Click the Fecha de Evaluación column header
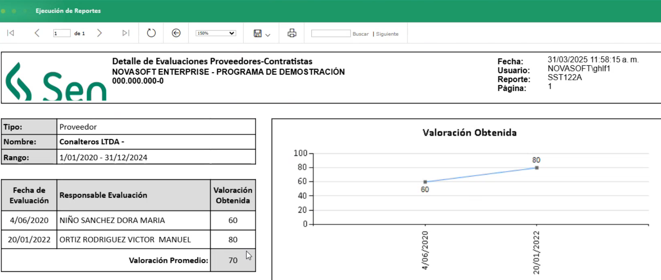The height and width of the screenshot is (280, 661). tap(29, 195)
